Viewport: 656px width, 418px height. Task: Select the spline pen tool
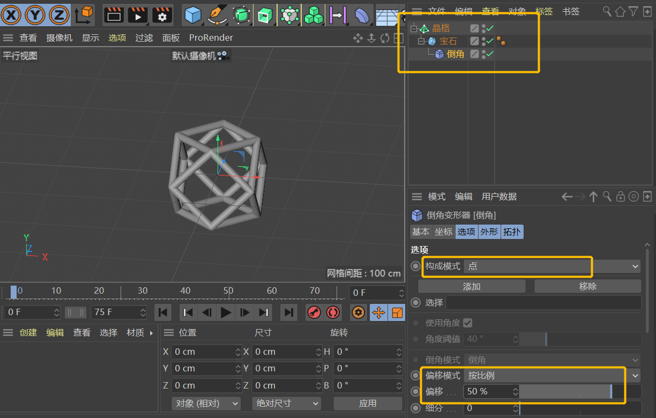217,15
